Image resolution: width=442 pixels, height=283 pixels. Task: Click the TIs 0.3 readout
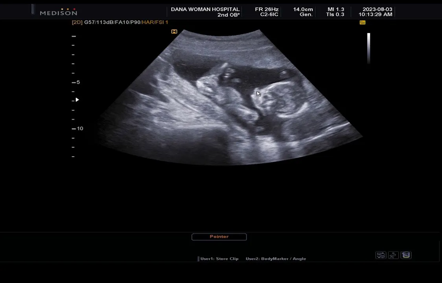point(335,15)
